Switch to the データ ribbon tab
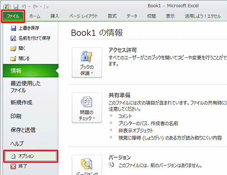This screenshot has height=175, width=227. [132, 16]
